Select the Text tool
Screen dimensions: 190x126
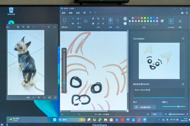tap(103, 19)
